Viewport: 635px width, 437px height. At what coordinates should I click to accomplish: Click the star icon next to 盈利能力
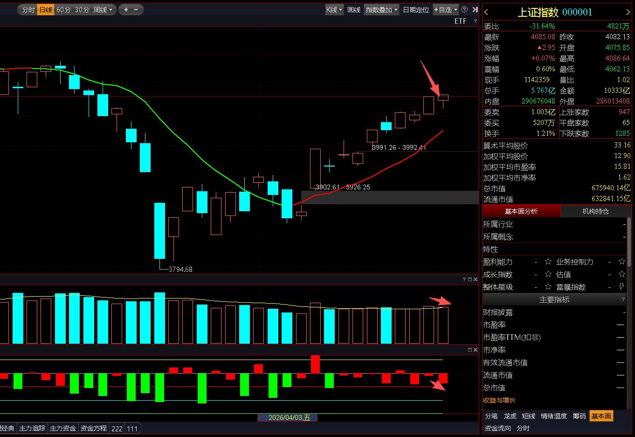pos(548,262)
